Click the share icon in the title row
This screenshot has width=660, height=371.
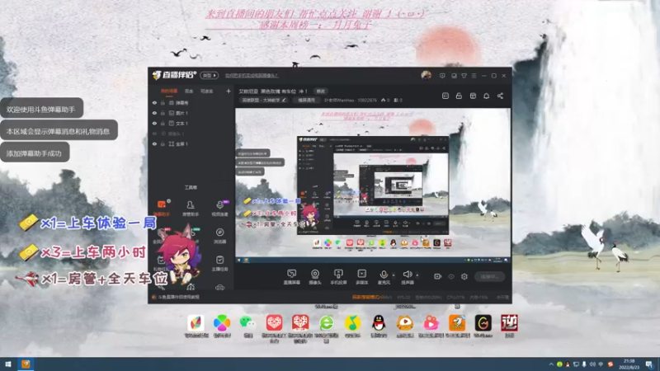pos(500,96)
